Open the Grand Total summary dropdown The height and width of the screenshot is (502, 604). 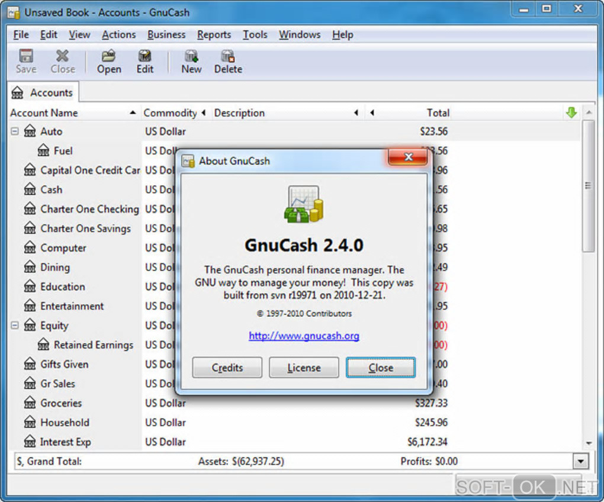click(580, 461)
